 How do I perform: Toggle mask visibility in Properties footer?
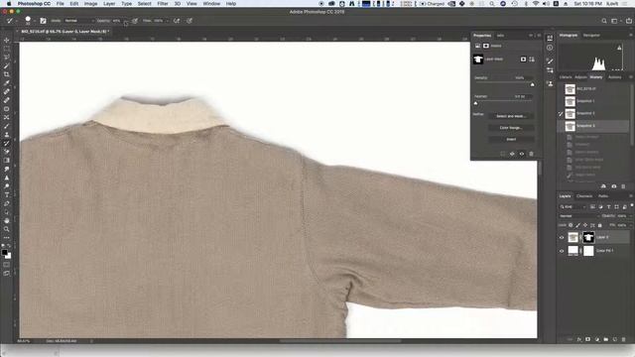[522, 154]
